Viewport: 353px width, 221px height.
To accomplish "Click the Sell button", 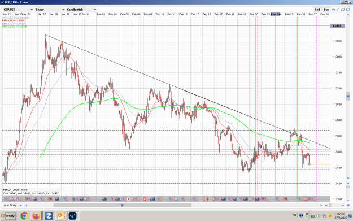I will coord(317,10).
